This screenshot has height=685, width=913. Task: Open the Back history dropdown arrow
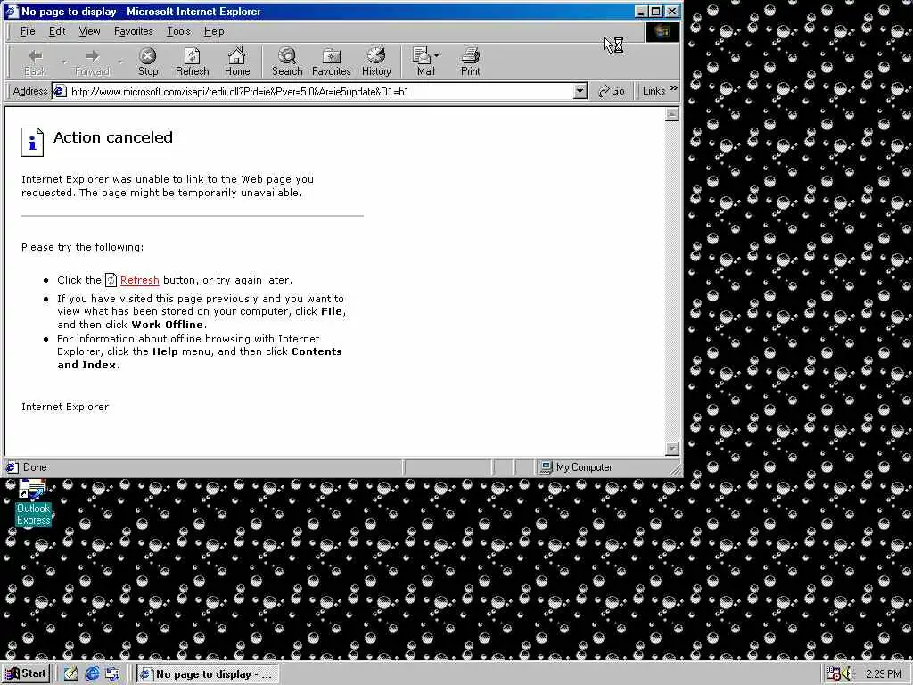pyautogui.click(x=63, y=62)
